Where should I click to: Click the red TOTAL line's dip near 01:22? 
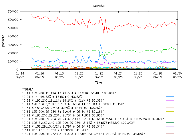pyautogui.click(x=104, y=34)
